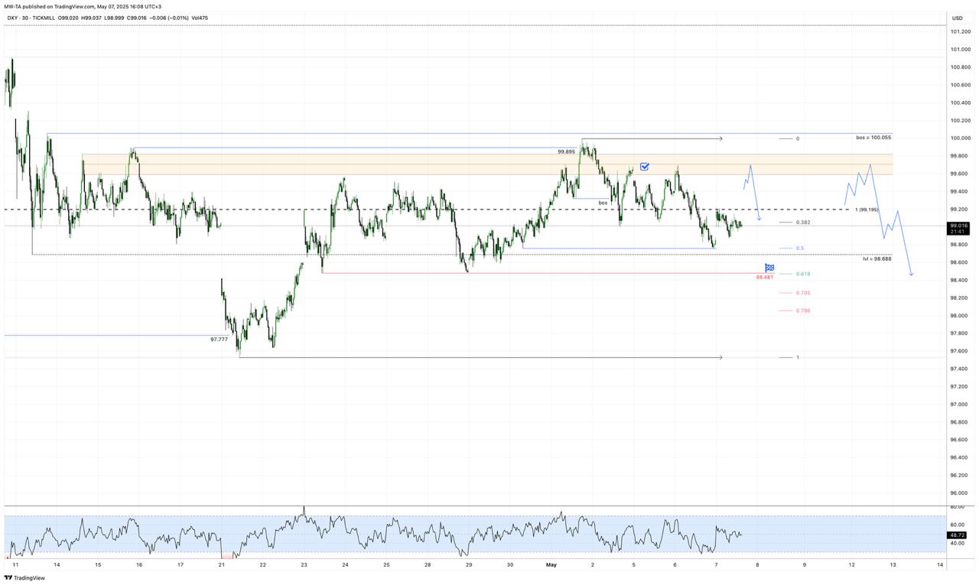Click the small 'bos' label under the candles
This screenshot has width=979, height=585.
tap(603, 203)
